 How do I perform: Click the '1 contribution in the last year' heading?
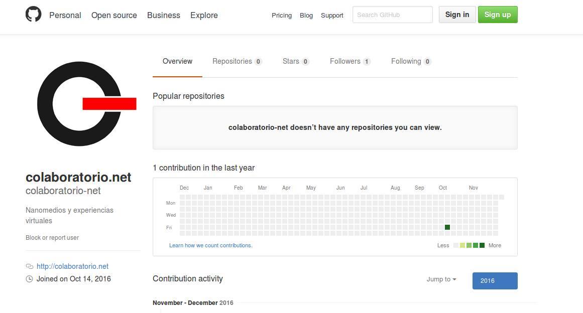204,168
